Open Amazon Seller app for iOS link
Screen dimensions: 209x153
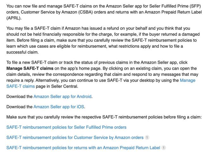(x=59, y=107)
